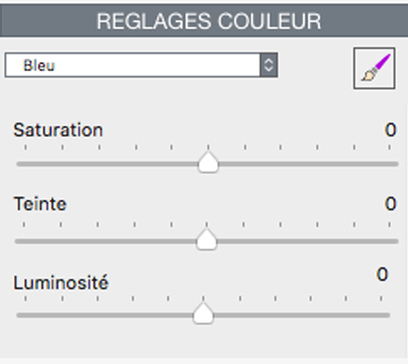Click the Luminosité value field showing 0
Viewport: 408px width, 364px height.
pyautogui.click(x=382, y=274)
